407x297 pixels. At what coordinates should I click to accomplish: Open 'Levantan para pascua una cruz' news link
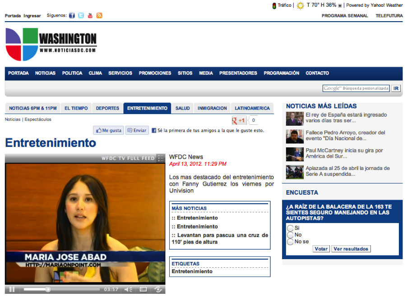pyautogui.click(x=220, y=239)
